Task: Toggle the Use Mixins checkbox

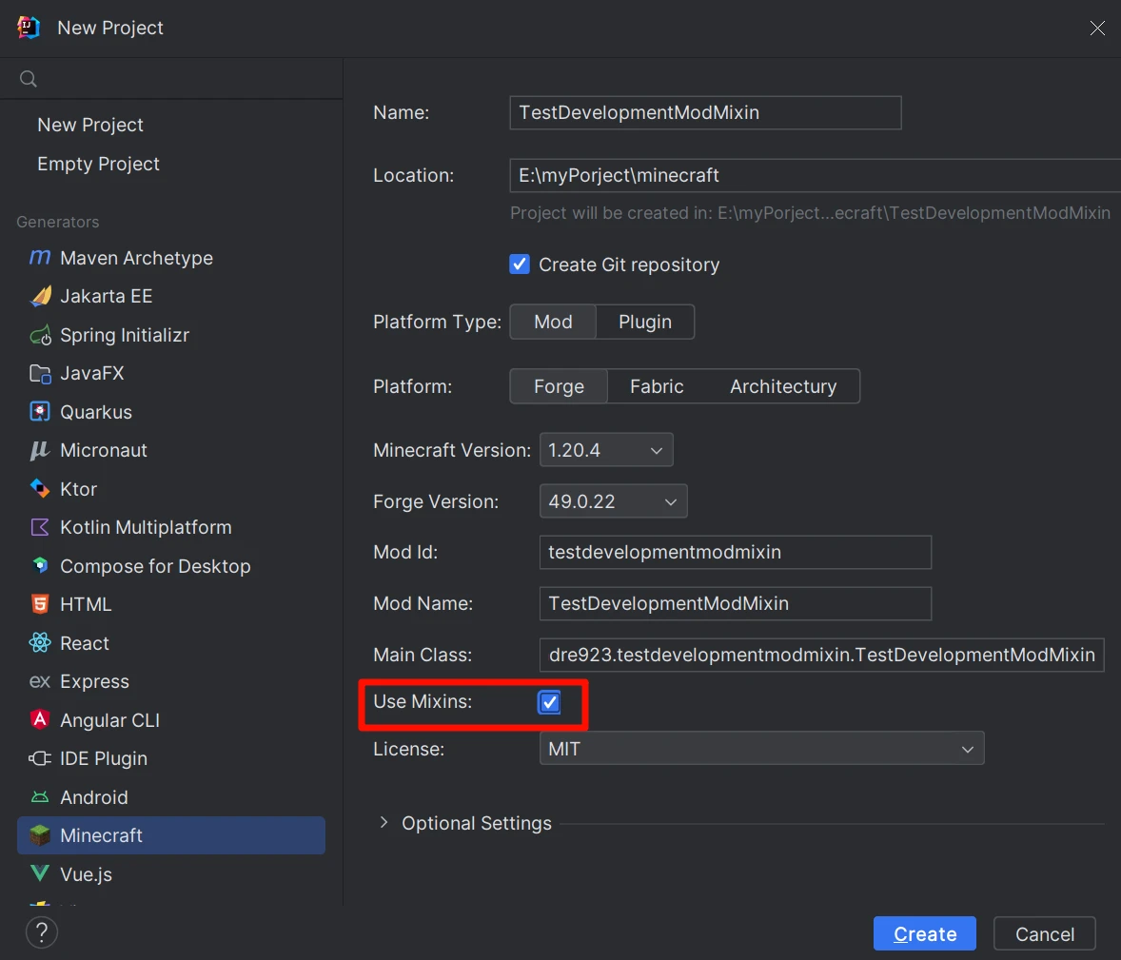Action: 550,702
